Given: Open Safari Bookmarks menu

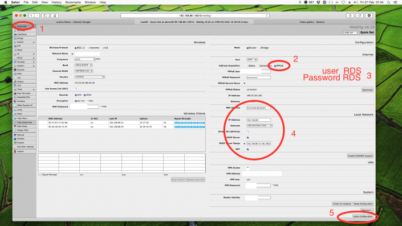Looking at the screenshot, I should 73,2.
